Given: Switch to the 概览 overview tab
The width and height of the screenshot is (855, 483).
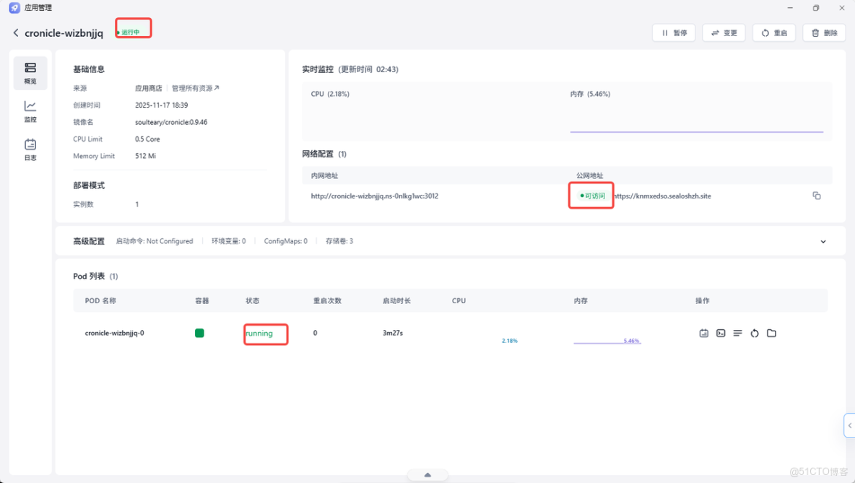Looking at the screenshot, I should [30, 73].
